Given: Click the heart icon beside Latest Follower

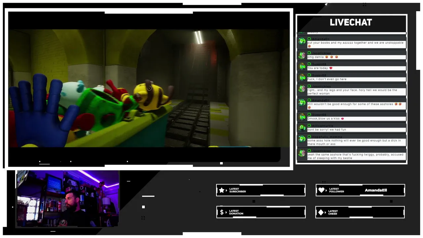Looking at the screenshot, I should [322, 190].
